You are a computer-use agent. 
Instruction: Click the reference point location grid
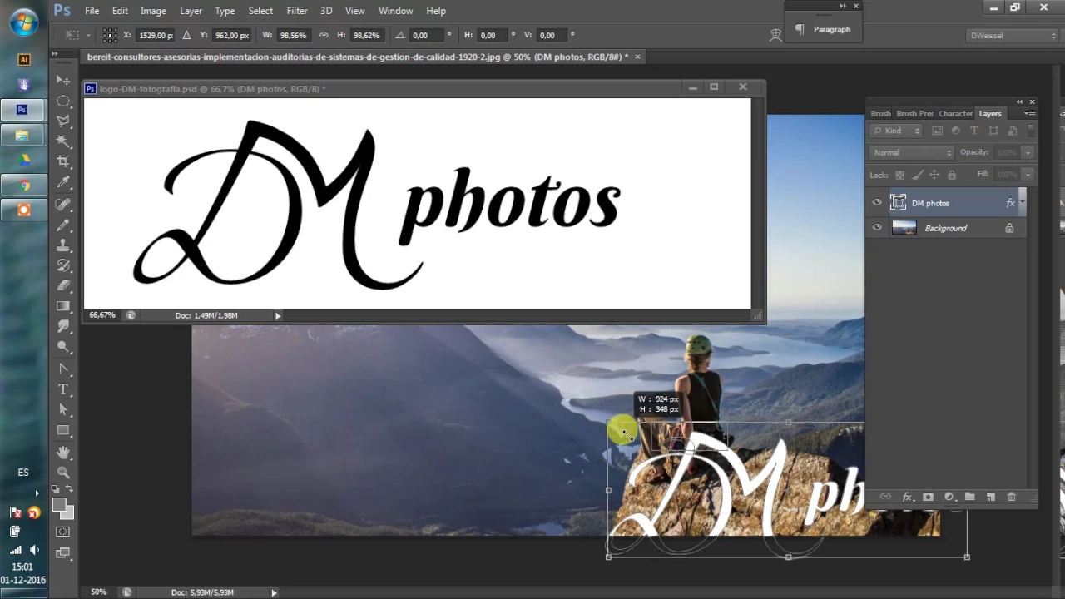tap(110, 35)
